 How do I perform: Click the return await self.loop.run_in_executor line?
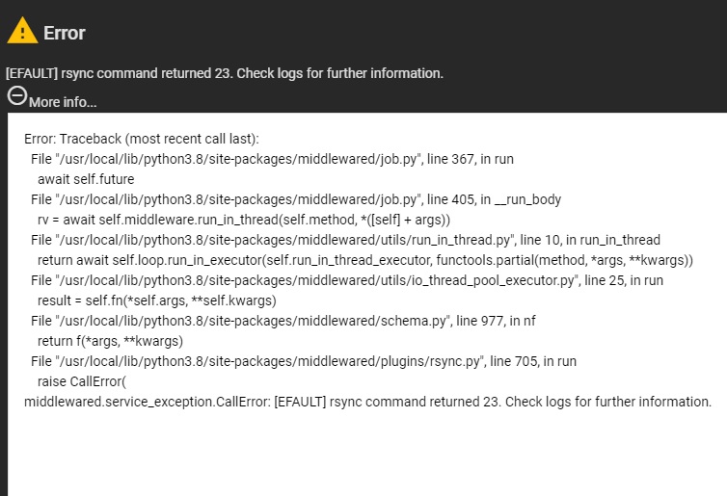(365, 260)
